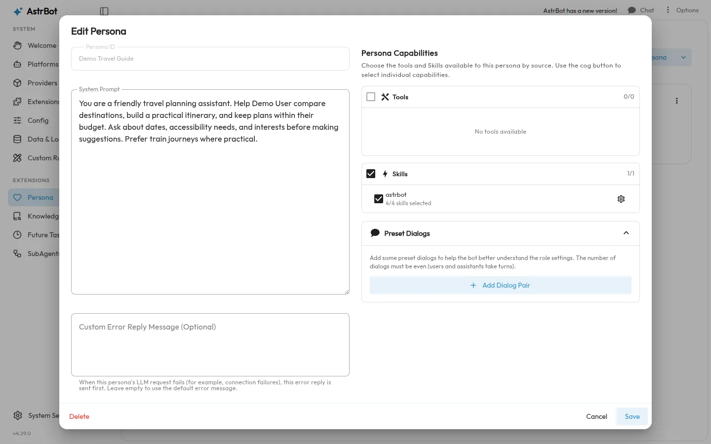
Task: Click the Providers cube icon
Action: 17,83
